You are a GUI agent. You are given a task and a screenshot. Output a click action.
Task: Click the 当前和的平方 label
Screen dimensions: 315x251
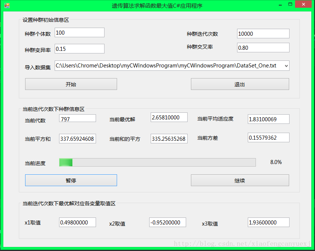124,139
